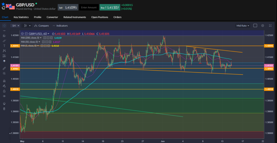Viewport: 277px width, 143px height.
Task: Toggle hide all drawings eye icon
Action: [4, 96]
